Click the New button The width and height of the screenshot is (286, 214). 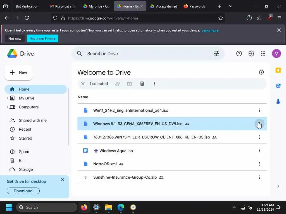click(x=18, y=72)
